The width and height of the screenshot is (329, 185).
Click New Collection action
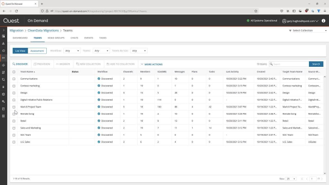coord(88,64)
